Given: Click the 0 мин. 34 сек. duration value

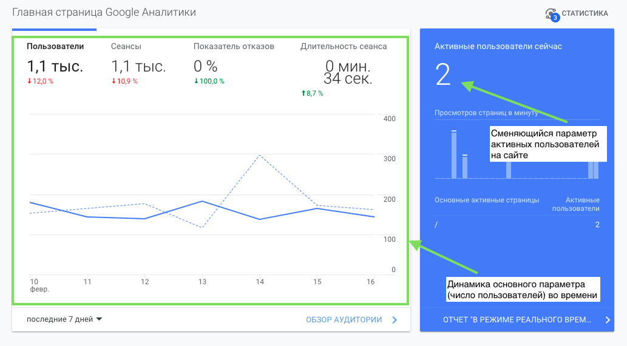Looking at the screenshot, I should pyautogui.click(x=348, y=72).
